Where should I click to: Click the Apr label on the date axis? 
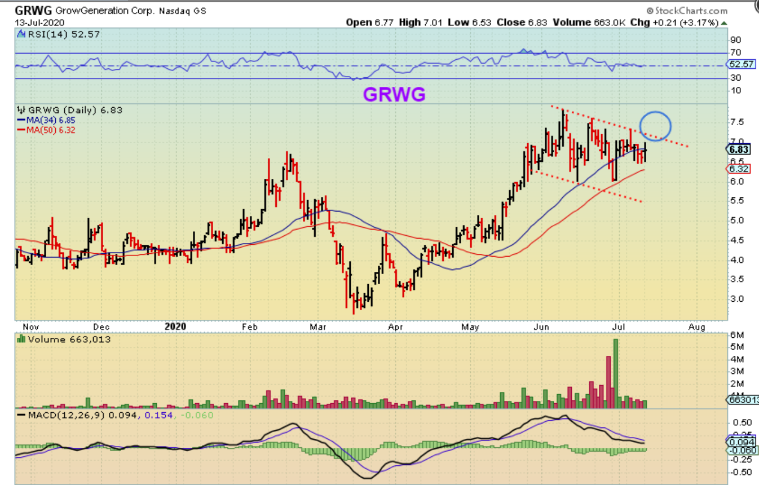tap(396, 327)
